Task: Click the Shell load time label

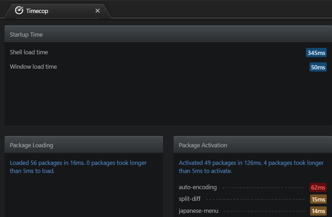Action: coord(29,52)
